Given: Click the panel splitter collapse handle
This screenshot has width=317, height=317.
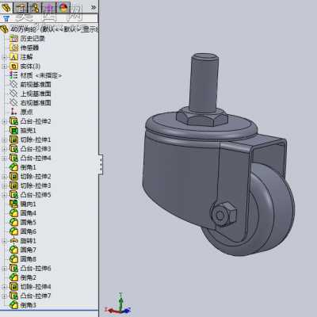Looking at the screenshot, I should (101, 165).
